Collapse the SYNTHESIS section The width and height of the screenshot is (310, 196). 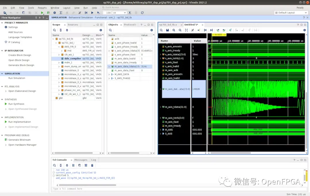[x=2, y=99]
